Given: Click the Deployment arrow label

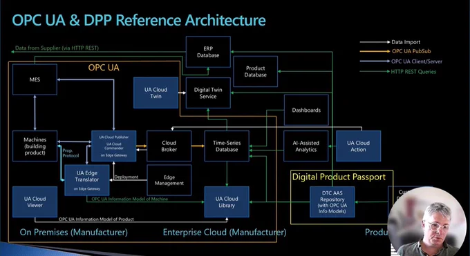Looking at the screenshot, I should 126,177.
